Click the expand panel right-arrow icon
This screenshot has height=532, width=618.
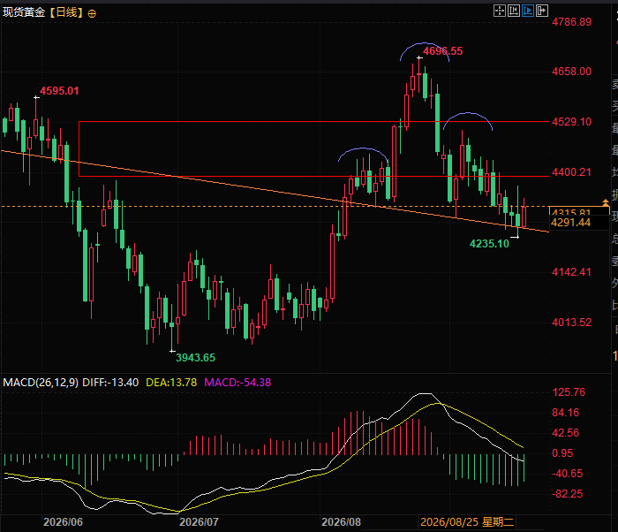pos(542,11)
